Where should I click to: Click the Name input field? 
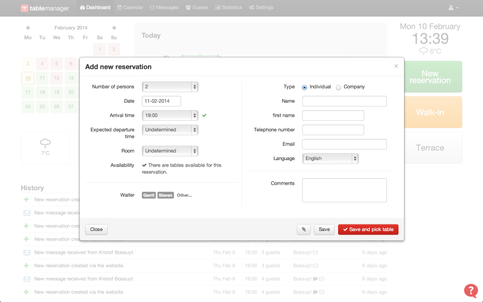click(x=344, y=101)
